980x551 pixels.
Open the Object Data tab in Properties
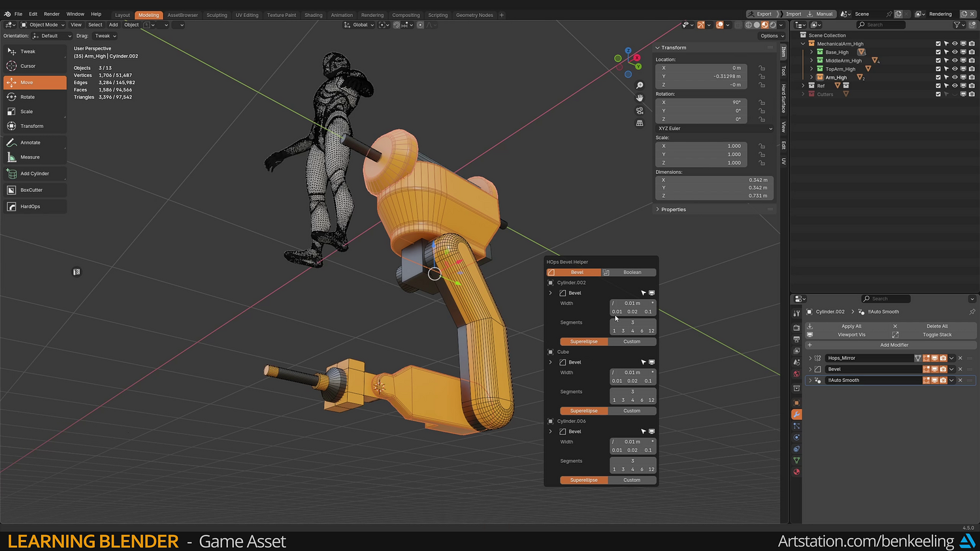[x=796, y=460]
